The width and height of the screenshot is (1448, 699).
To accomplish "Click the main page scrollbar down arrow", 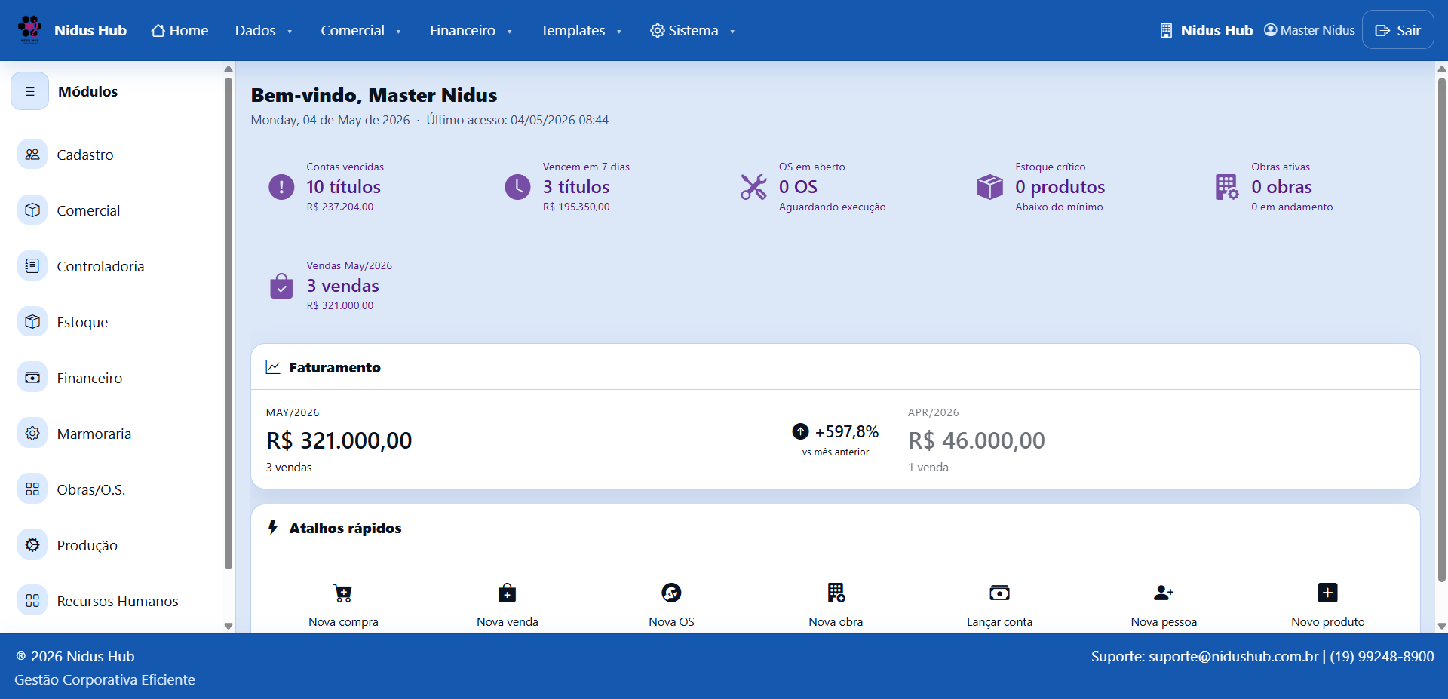I will [1441, 626].
